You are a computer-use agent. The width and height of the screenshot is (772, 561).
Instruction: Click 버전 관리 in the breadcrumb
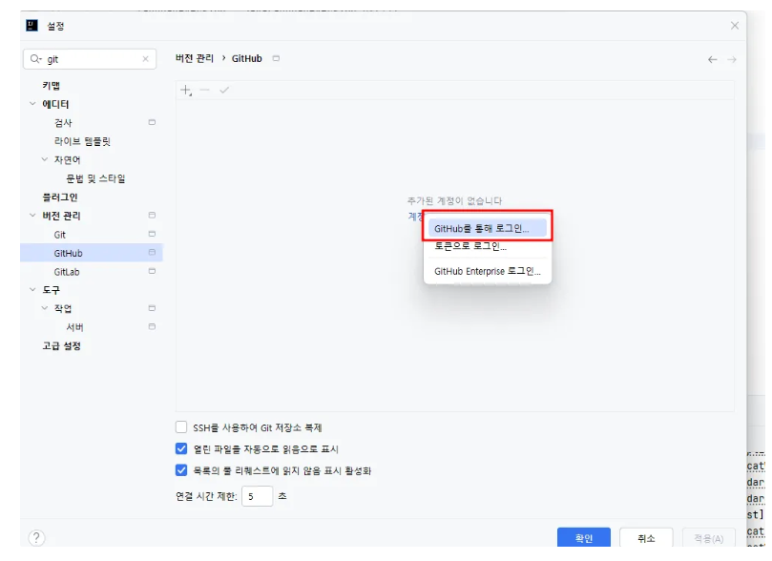(195, 58)
